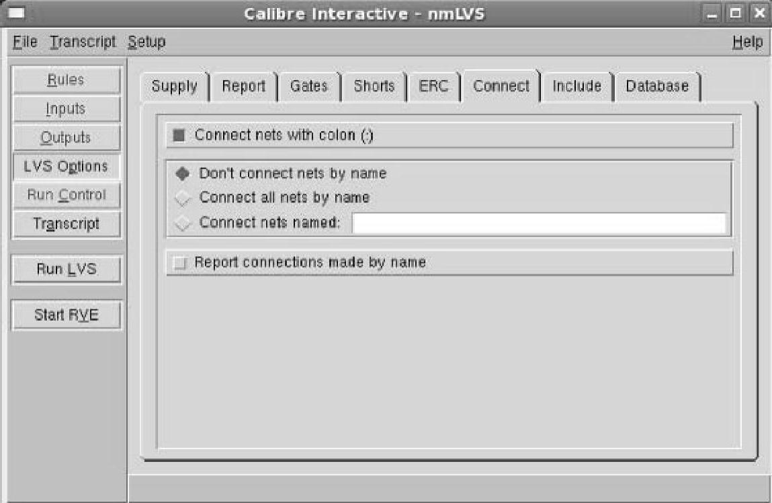Viewport: 772px width, 503px height.
Task: Open the Help menu
Action: (747, 42)
